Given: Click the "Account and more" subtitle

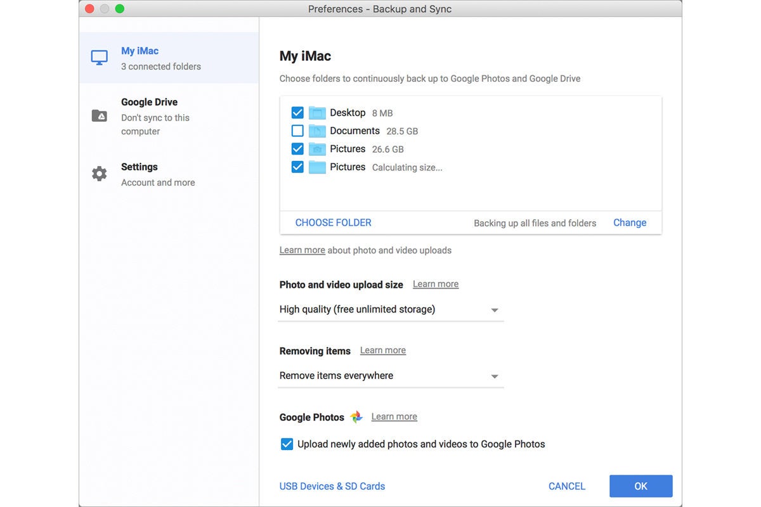Looking at the screenshot, I should point(158,183).
